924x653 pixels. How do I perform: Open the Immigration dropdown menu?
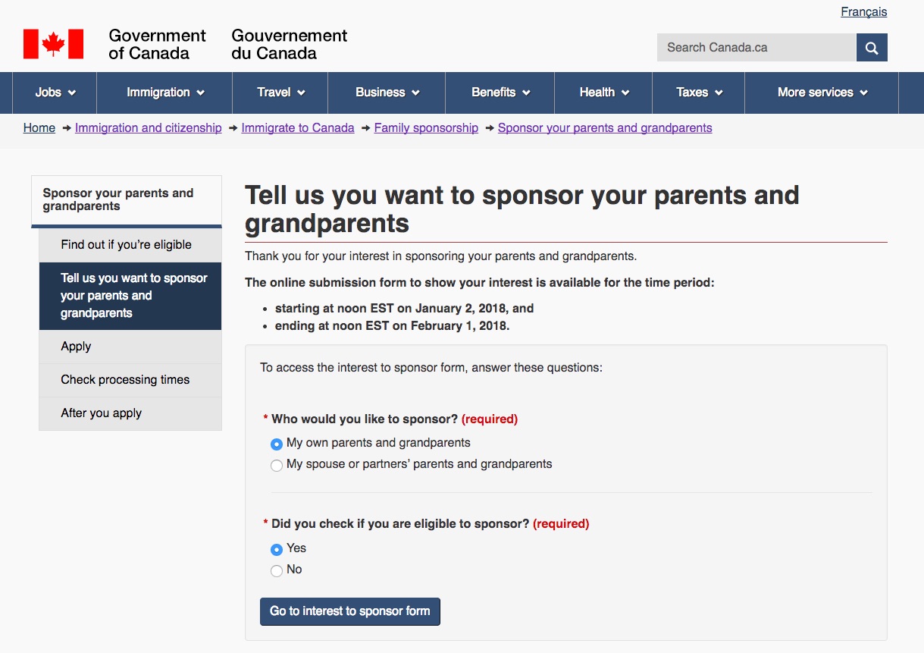point(165,93)
